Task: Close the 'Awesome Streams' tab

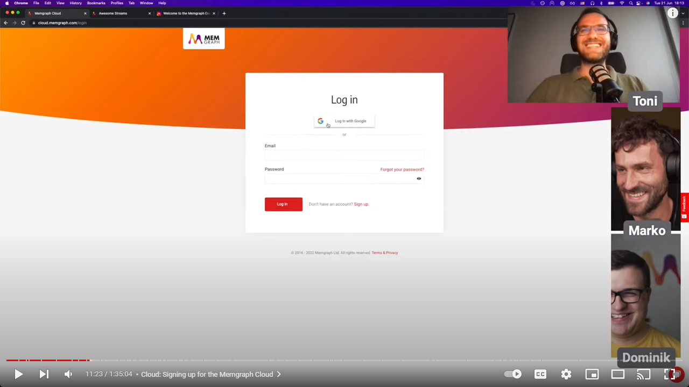Action: coord(150,13)
